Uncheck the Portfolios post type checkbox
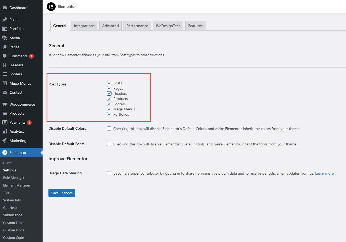346x242 pixels. pyautogui.click(x=109, y=114)
